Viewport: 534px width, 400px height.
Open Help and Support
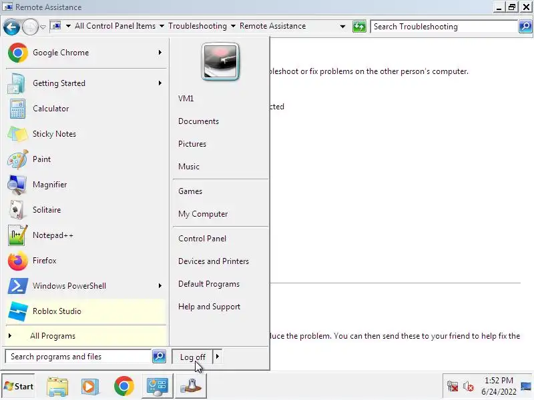[x=209, y=307]
